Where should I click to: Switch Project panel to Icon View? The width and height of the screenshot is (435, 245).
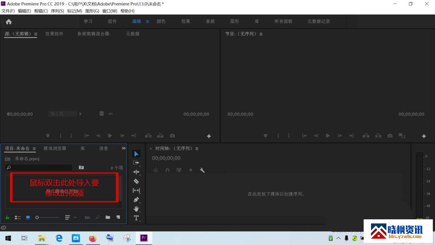point(28,218)
